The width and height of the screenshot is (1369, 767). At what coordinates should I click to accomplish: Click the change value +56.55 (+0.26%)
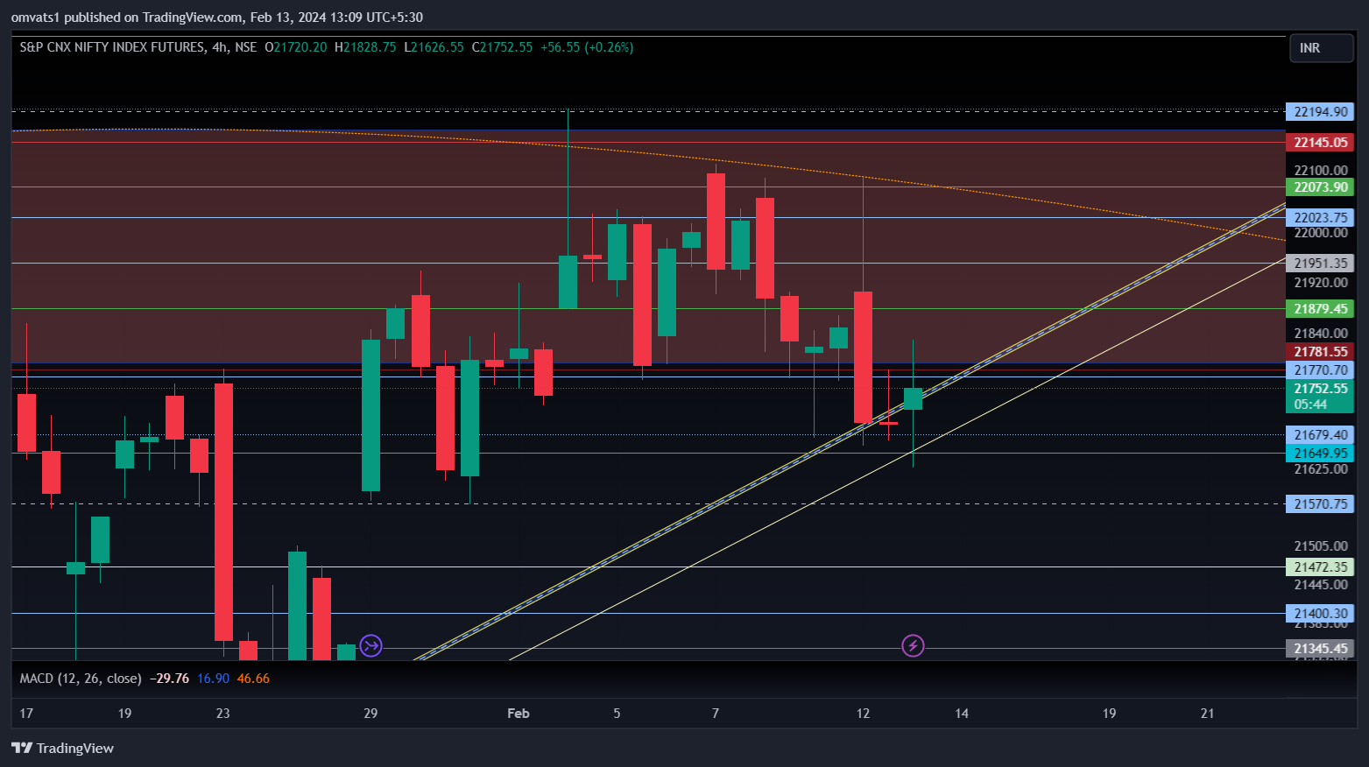click(587, 47)
